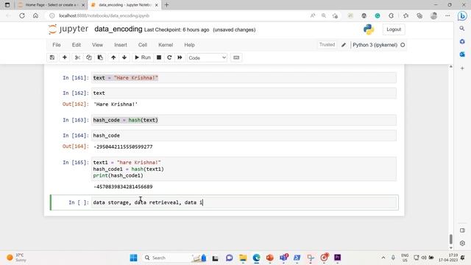Image resolution: width=471 pixels, height=265 pixels.
Task: Open the cell type Code dropdown
Action: [207, 57]
